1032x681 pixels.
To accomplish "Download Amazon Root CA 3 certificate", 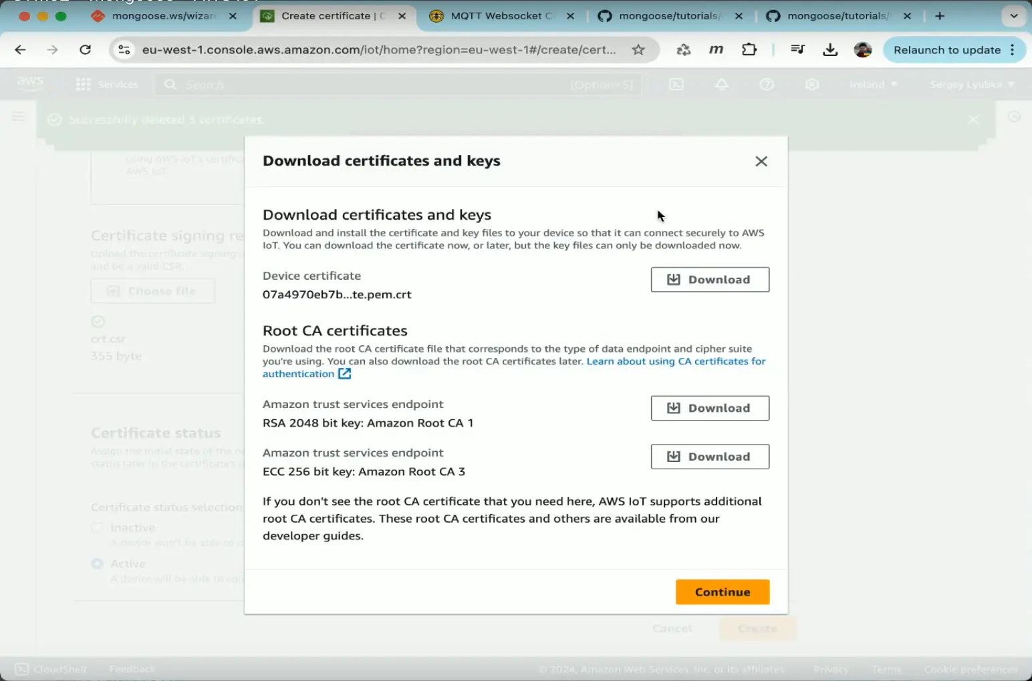I will (710, 457).
